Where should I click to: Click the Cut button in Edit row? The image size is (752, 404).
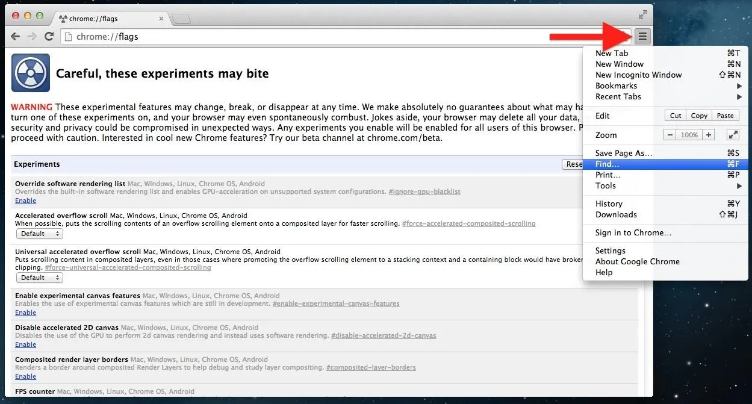coord(676,116)
